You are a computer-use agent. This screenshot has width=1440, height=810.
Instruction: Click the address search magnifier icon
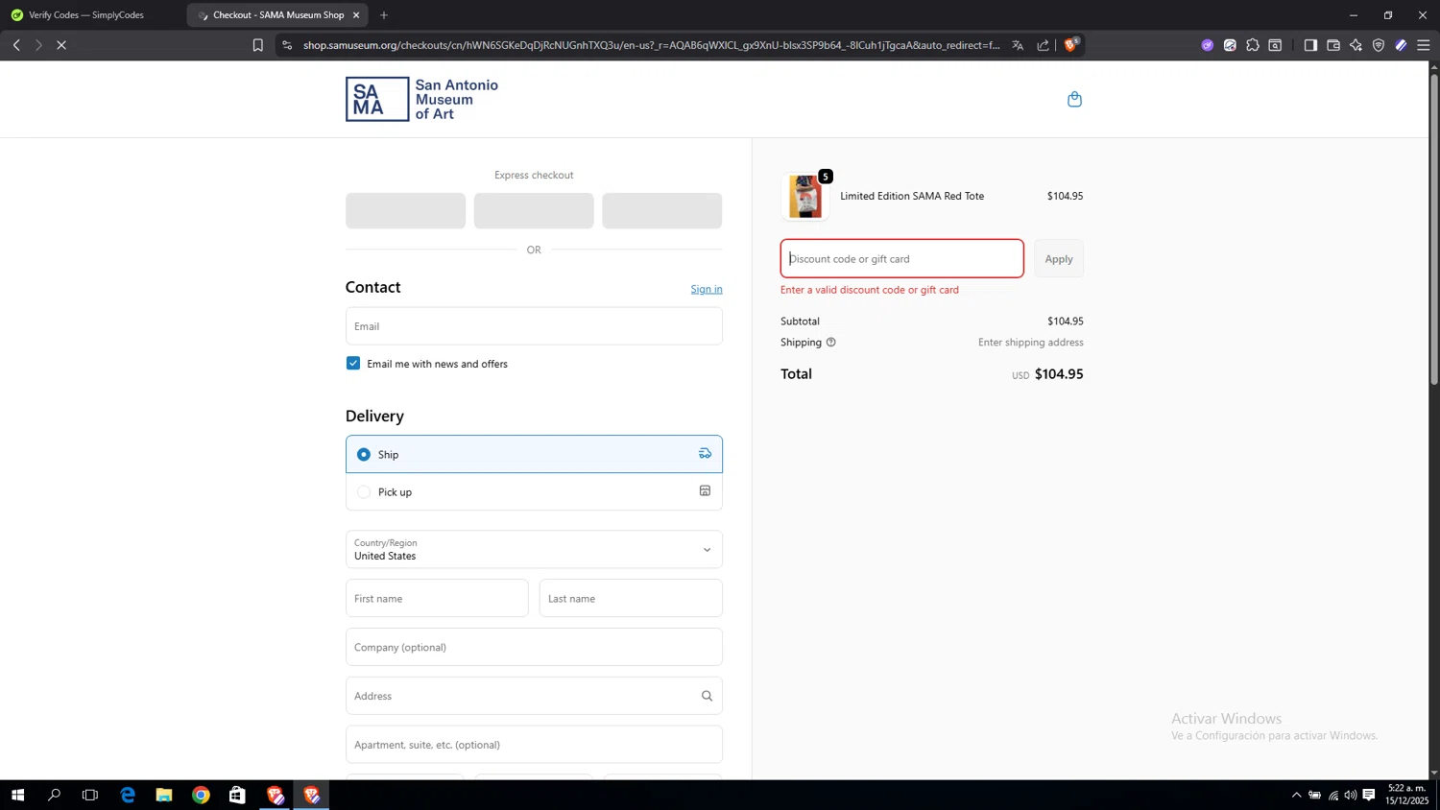707,696
